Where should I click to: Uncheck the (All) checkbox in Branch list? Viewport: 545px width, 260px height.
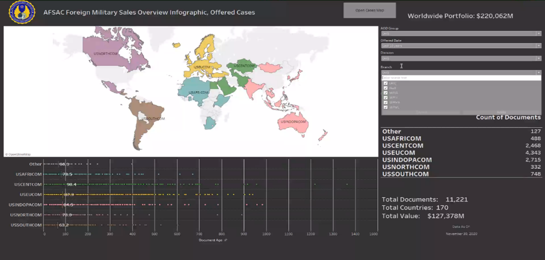click(386, 83)
